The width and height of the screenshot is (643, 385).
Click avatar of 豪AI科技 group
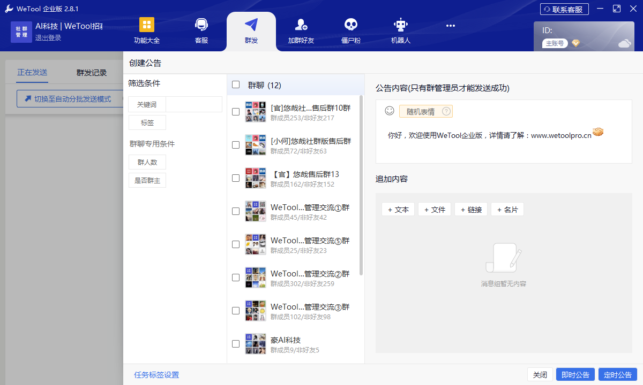256,344
